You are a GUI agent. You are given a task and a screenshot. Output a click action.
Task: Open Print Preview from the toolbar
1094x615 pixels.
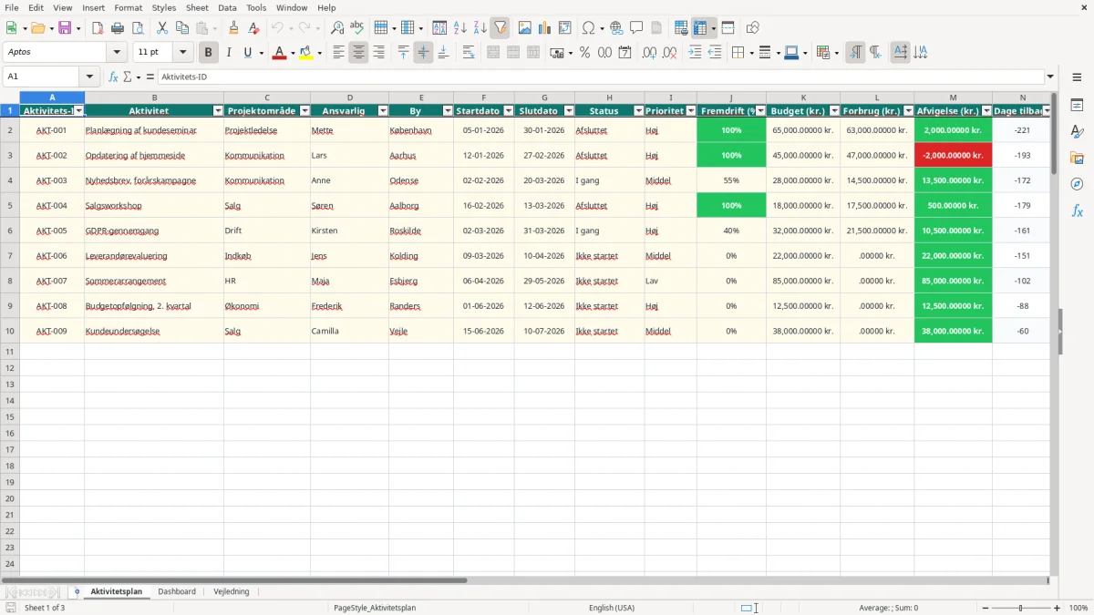tap(138, 28)
